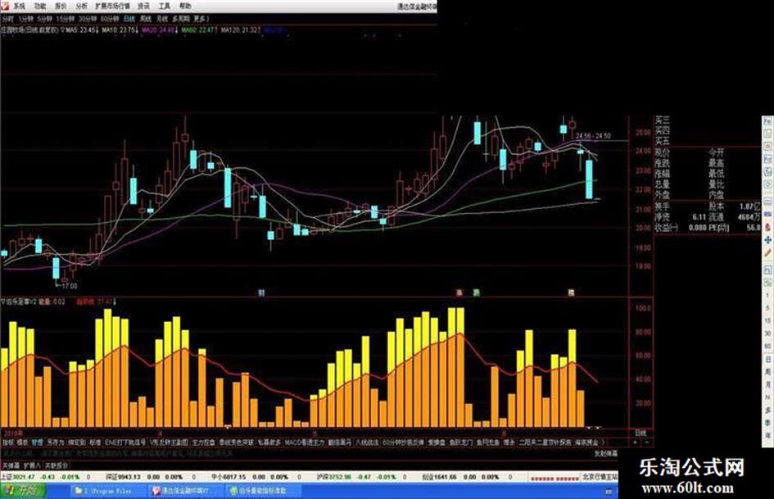This screenshot has width=774, height=499.
Task: Expand the MA indicator dropdown triangle
Action: click(63, 30)
